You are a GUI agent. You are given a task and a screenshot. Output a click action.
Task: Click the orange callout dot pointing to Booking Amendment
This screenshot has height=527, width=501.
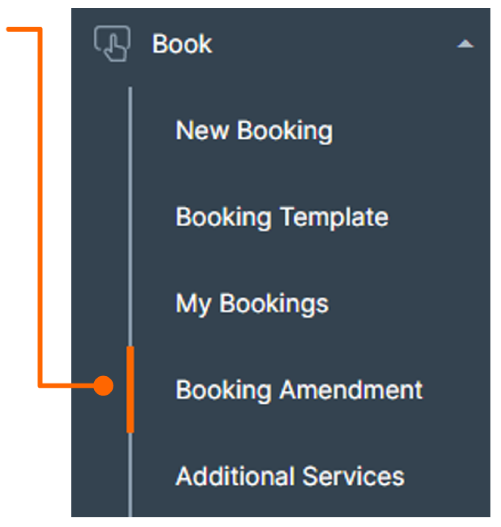point(104,386)
